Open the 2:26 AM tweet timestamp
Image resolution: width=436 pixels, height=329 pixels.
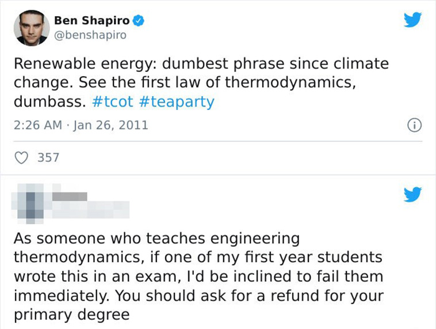tap(38, 125)
